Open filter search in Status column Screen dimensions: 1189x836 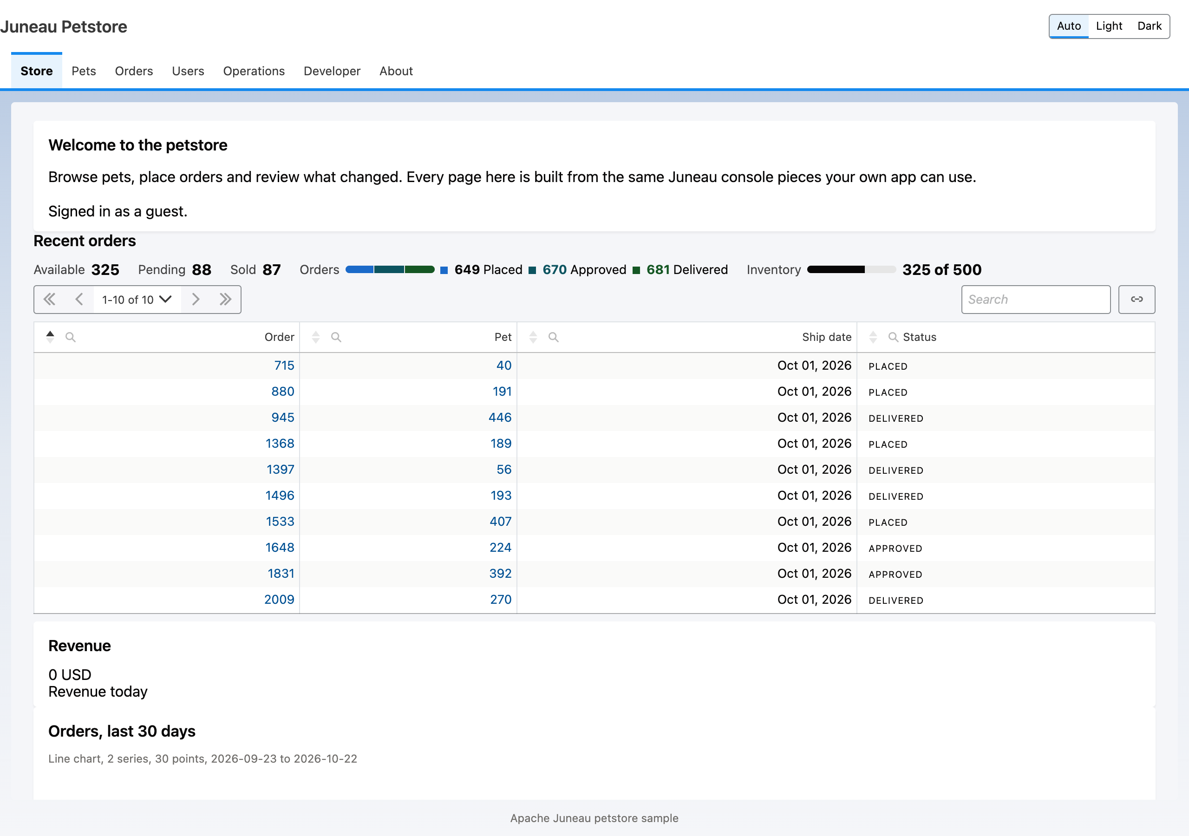[x=893, y=337]
